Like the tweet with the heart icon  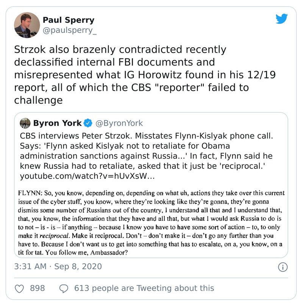19,288
